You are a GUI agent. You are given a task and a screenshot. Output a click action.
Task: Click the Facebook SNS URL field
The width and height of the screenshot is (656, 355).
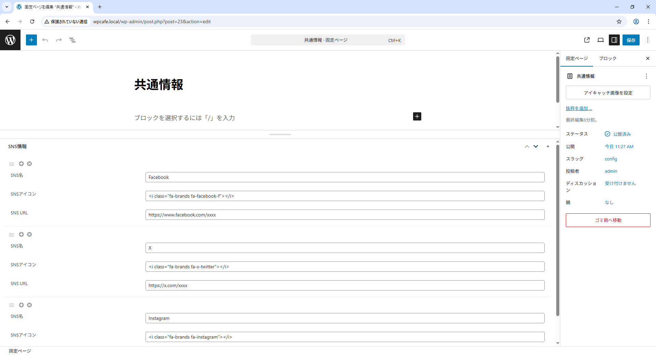click(344, 215)
